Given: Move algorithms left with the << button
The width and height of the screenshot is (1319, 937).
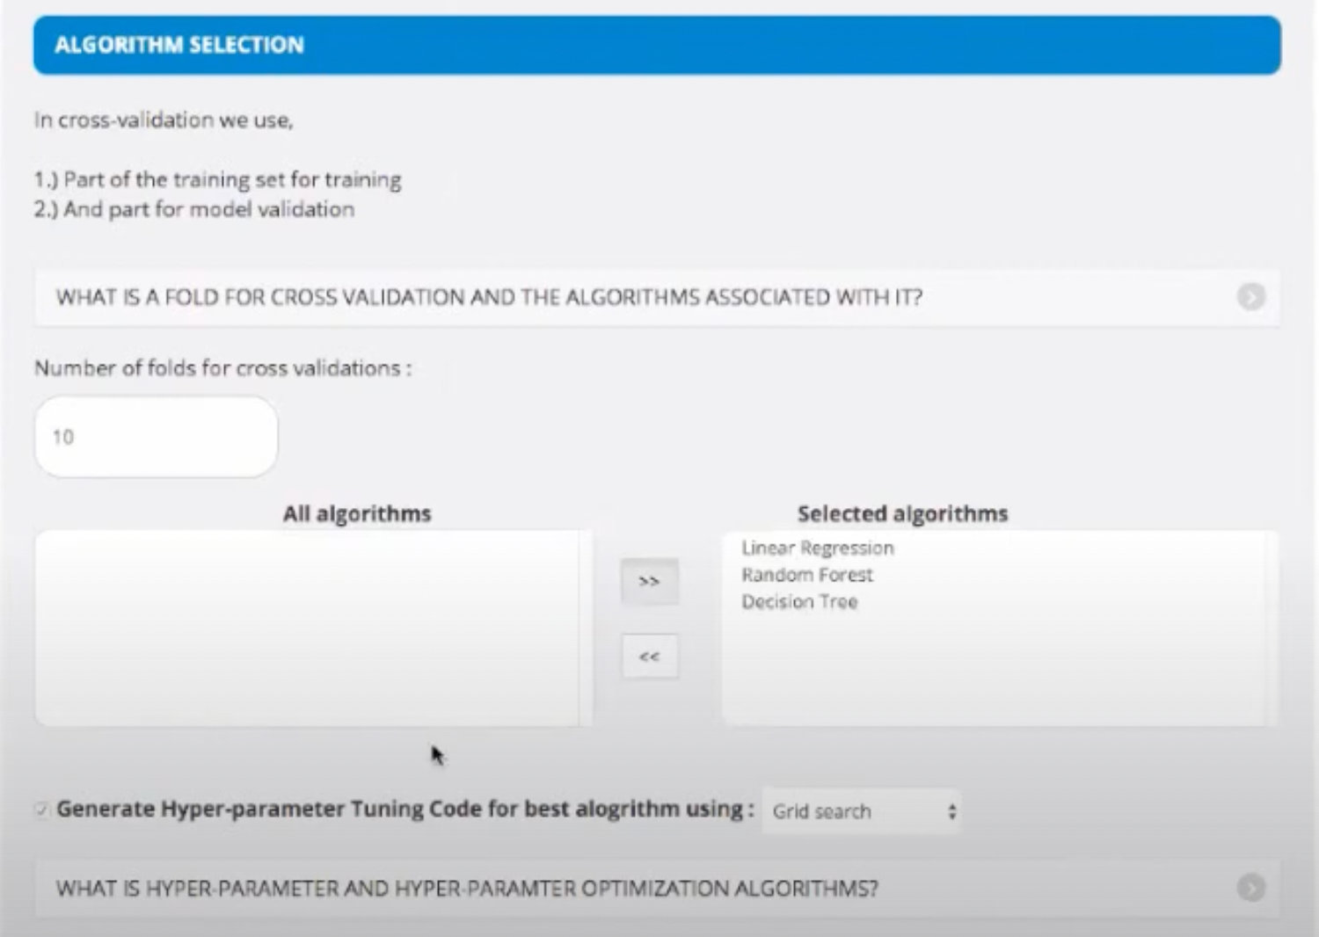Looking at the screenshot, I should pyautogui.click(x=649, y=657).
